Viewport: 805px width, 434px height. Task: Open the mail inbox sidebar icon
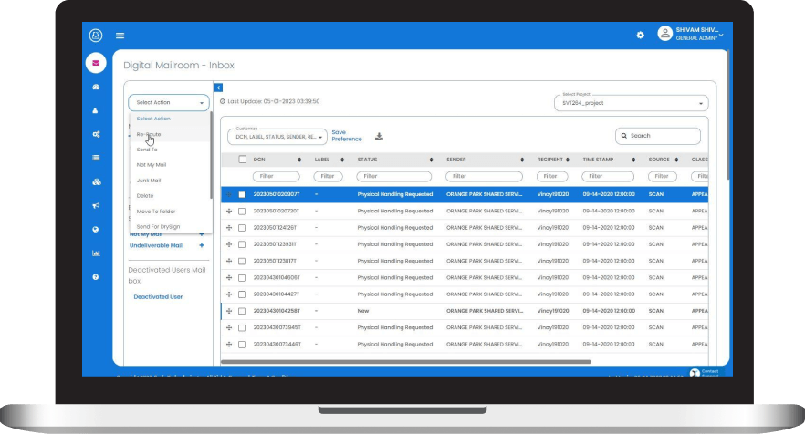[x=96, y=63]
